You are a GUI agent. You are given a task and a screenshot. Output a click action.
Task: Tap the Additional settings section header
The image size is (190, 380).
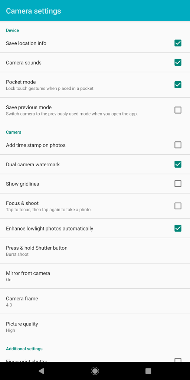tap(24, 349)
